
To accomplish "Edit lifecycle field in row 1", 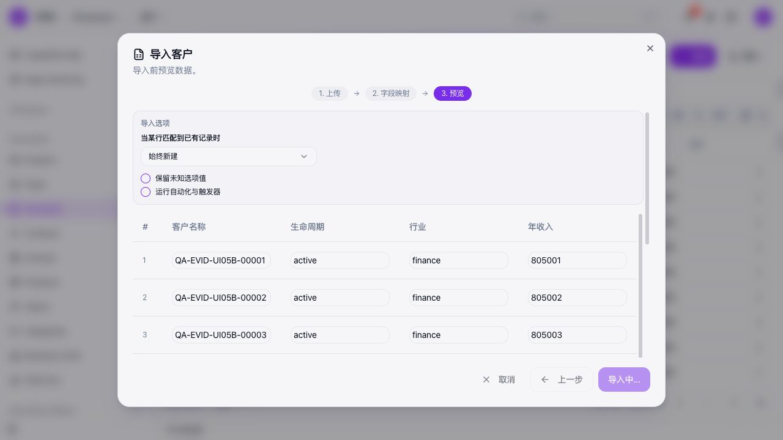I will [340, 260].
